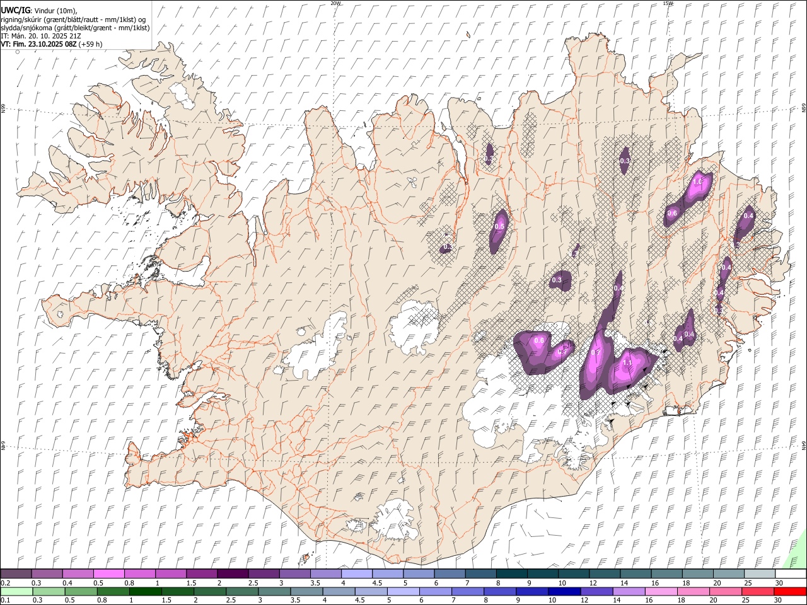Click the '15W' longitude label at the top edge

(668, 3)
